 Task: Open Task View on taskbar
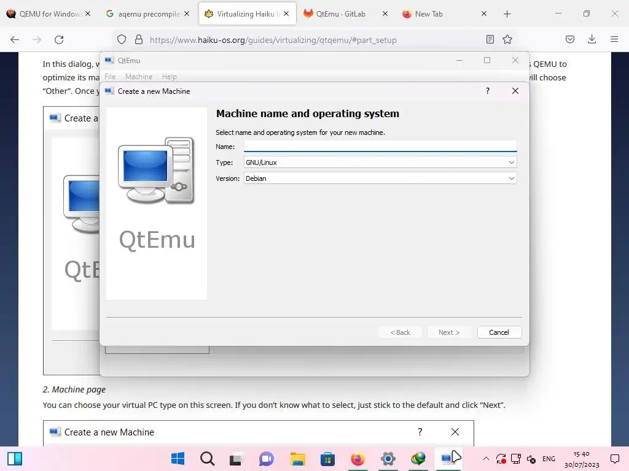236,459
